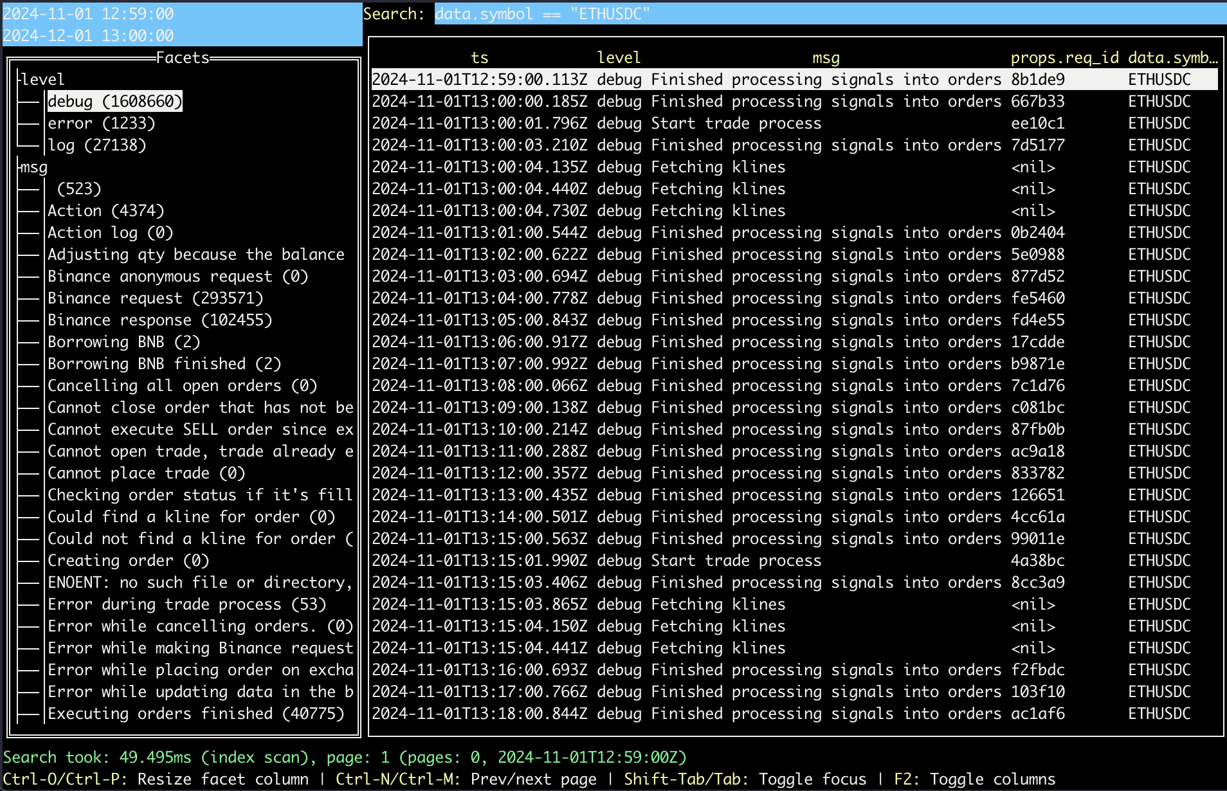Click the start date 2024-11-01 12:59:00 field
Image resolution: width=1227 pixels, height=791 pixels.
pos(89,14)
